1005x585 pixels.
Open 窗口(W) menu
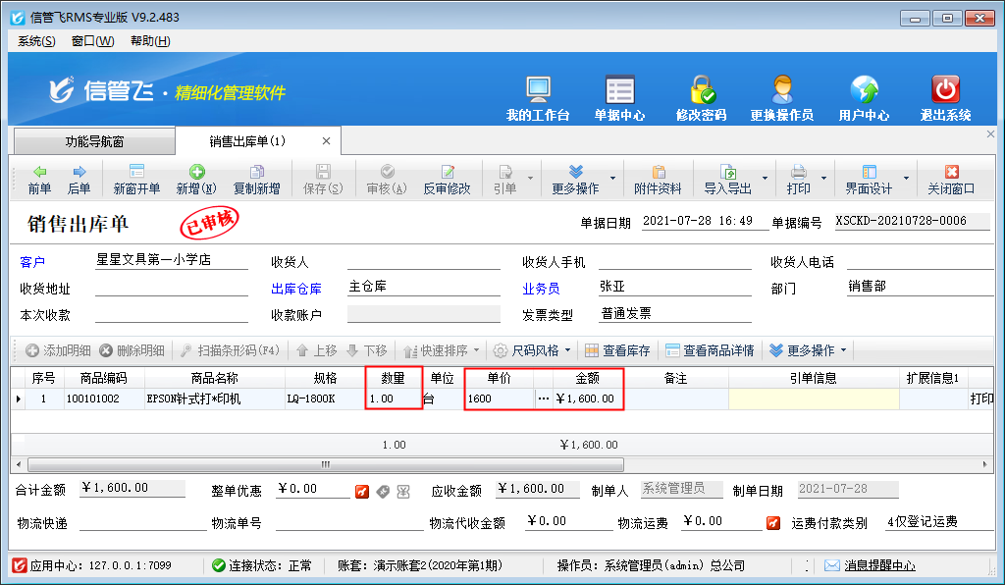93,41
